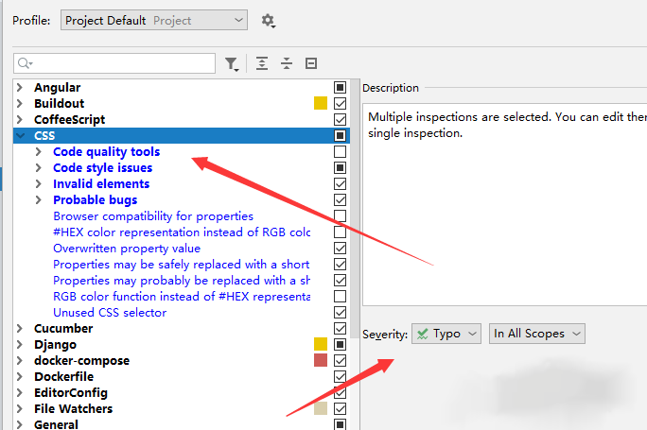Expand the Code style issues node
The image size is (647, 430).
tap(39, 168)
